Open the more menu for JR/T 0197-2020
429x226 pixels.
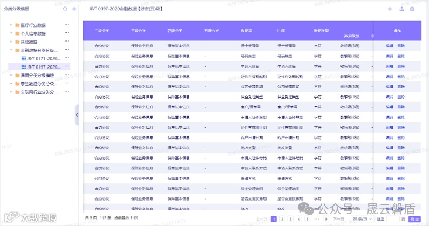point(67,66)
